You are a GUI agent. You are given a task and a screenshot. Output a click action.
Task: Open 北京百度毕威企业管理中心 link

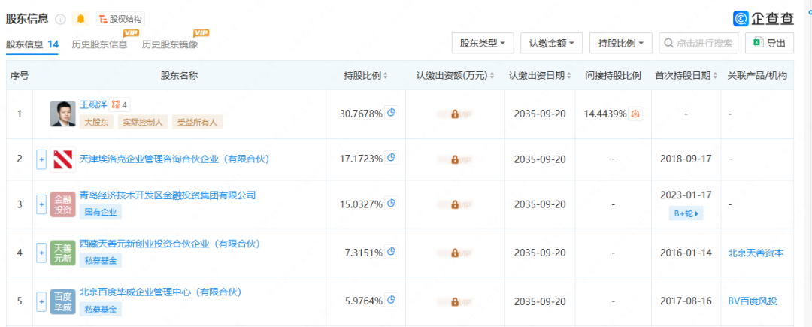[x=161, y=292]
